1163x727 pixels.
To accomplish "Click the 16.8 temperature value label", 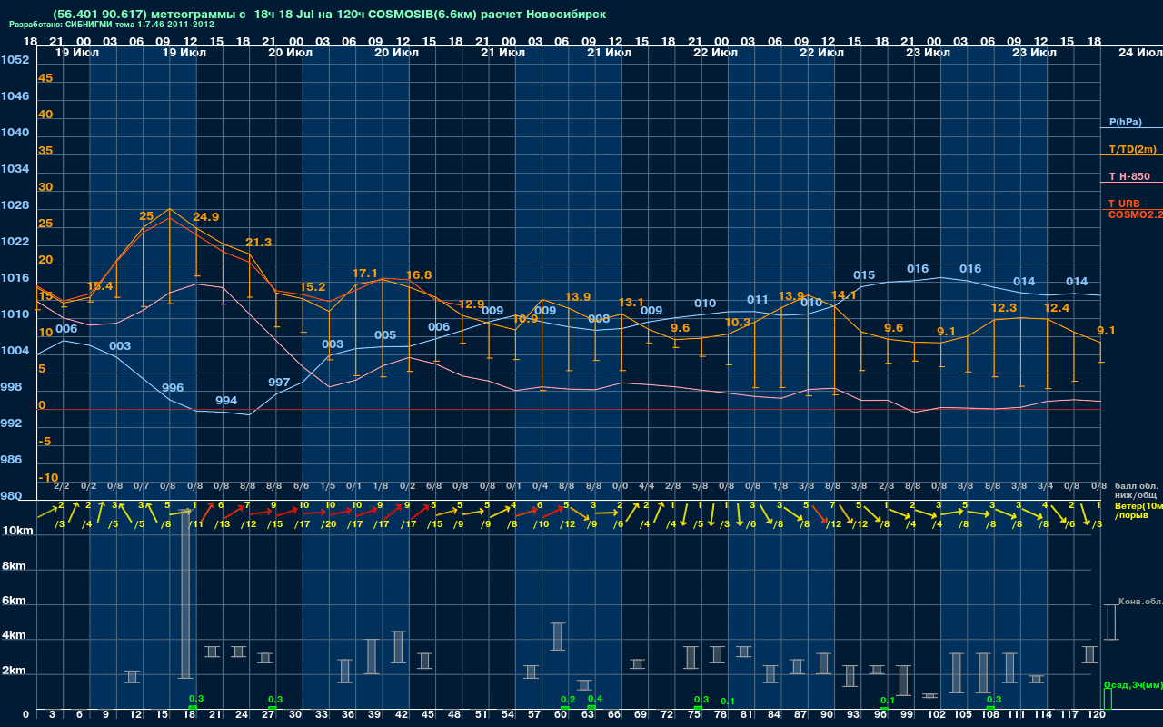I will (x=419, y=275).
